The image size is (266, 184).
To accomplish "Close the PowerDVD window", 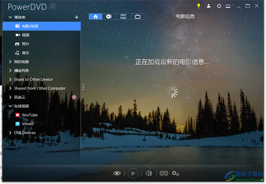I will 257,6.
